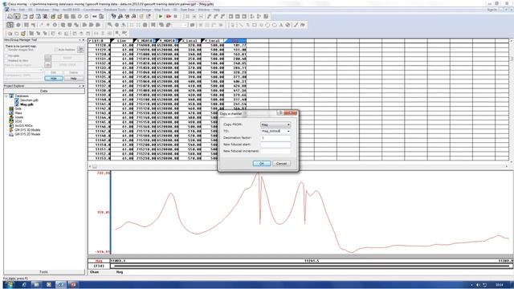Select the rectangle drawing tool

click(x=255, y=25)
